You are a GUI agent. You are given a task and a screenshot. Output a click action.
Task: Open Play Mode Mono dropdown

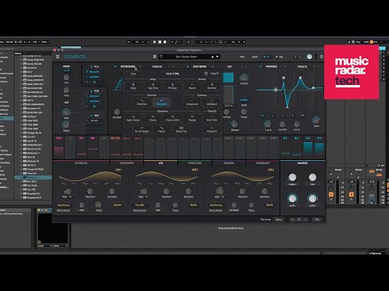279,220
